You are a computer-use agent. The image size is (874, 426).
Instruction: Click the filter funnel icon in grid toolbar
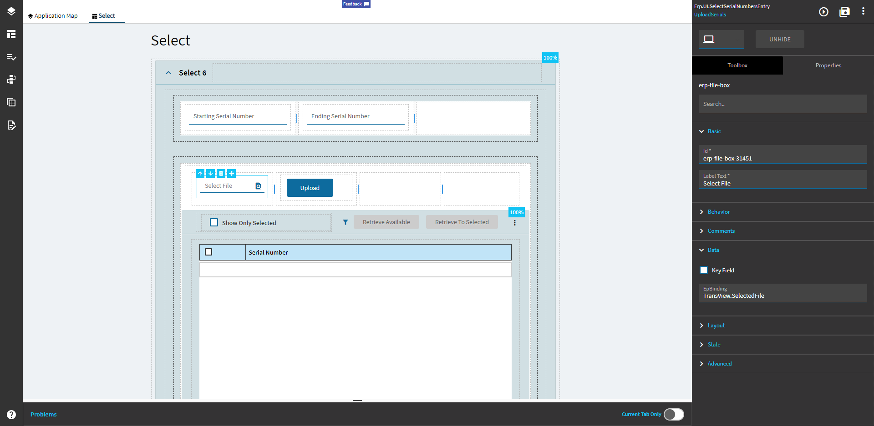tap(346, 222)
